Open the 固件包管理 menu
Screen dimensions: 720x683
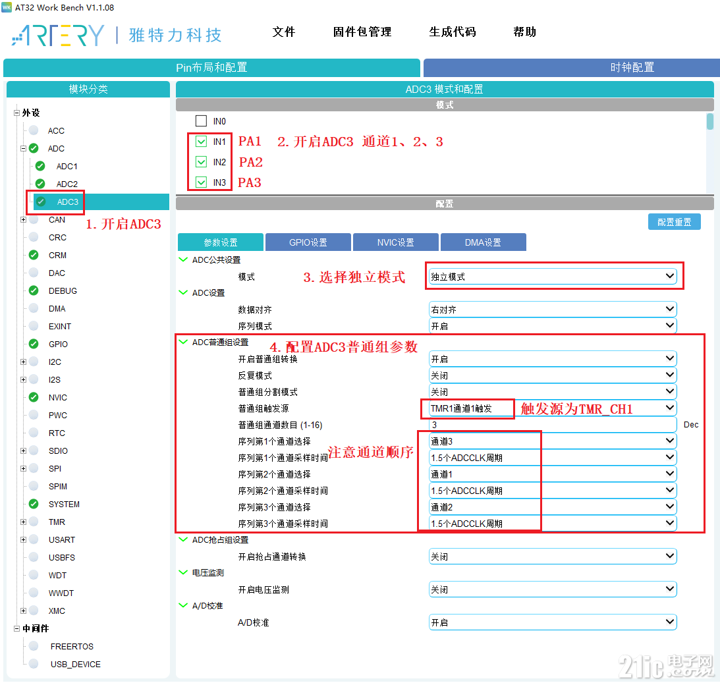(x=362, y=32)
